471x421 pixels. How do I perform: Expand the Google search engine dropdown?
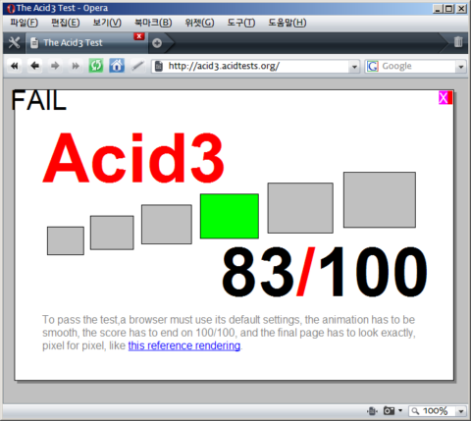point(461,67)
